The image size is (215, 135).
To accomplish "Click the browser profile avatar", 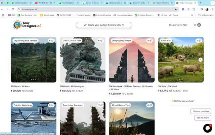I will point(207,9).
